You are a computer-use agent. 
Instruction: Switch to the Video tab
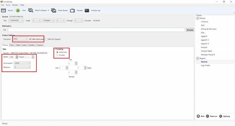(18, 45)
